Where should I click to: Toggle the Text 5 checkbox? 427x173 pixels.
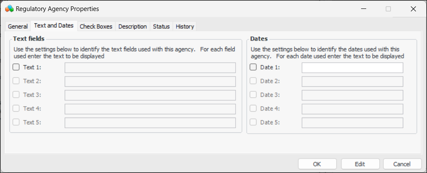click(x=16, y=122)
